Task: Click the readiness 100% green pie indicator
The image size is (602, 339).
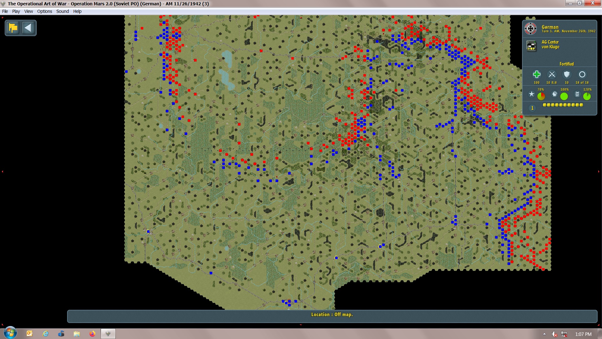Action: tap(564, 96)
